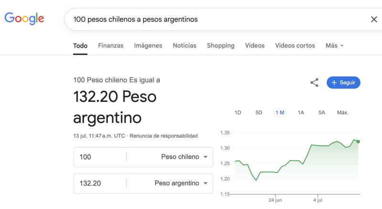Image resolution: width=382 pixels, height=209 pixels.
Task: Switch to the Imágenes tab
Action: (x=148, y=46)
